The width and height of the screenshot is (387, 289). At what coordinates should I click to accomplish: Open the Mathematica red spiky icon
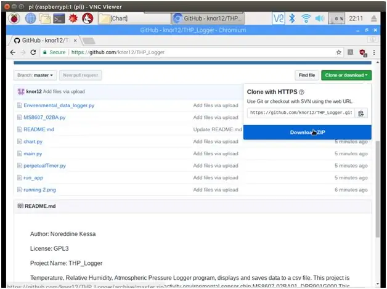73,18
